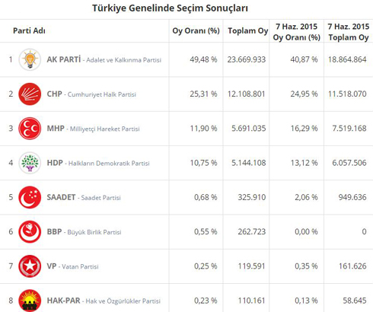Click the AK PARTİ total votes 23.669.933
The height and width of the screenshot is (312, 373).
pyautogui.click(x=247, y=59)
